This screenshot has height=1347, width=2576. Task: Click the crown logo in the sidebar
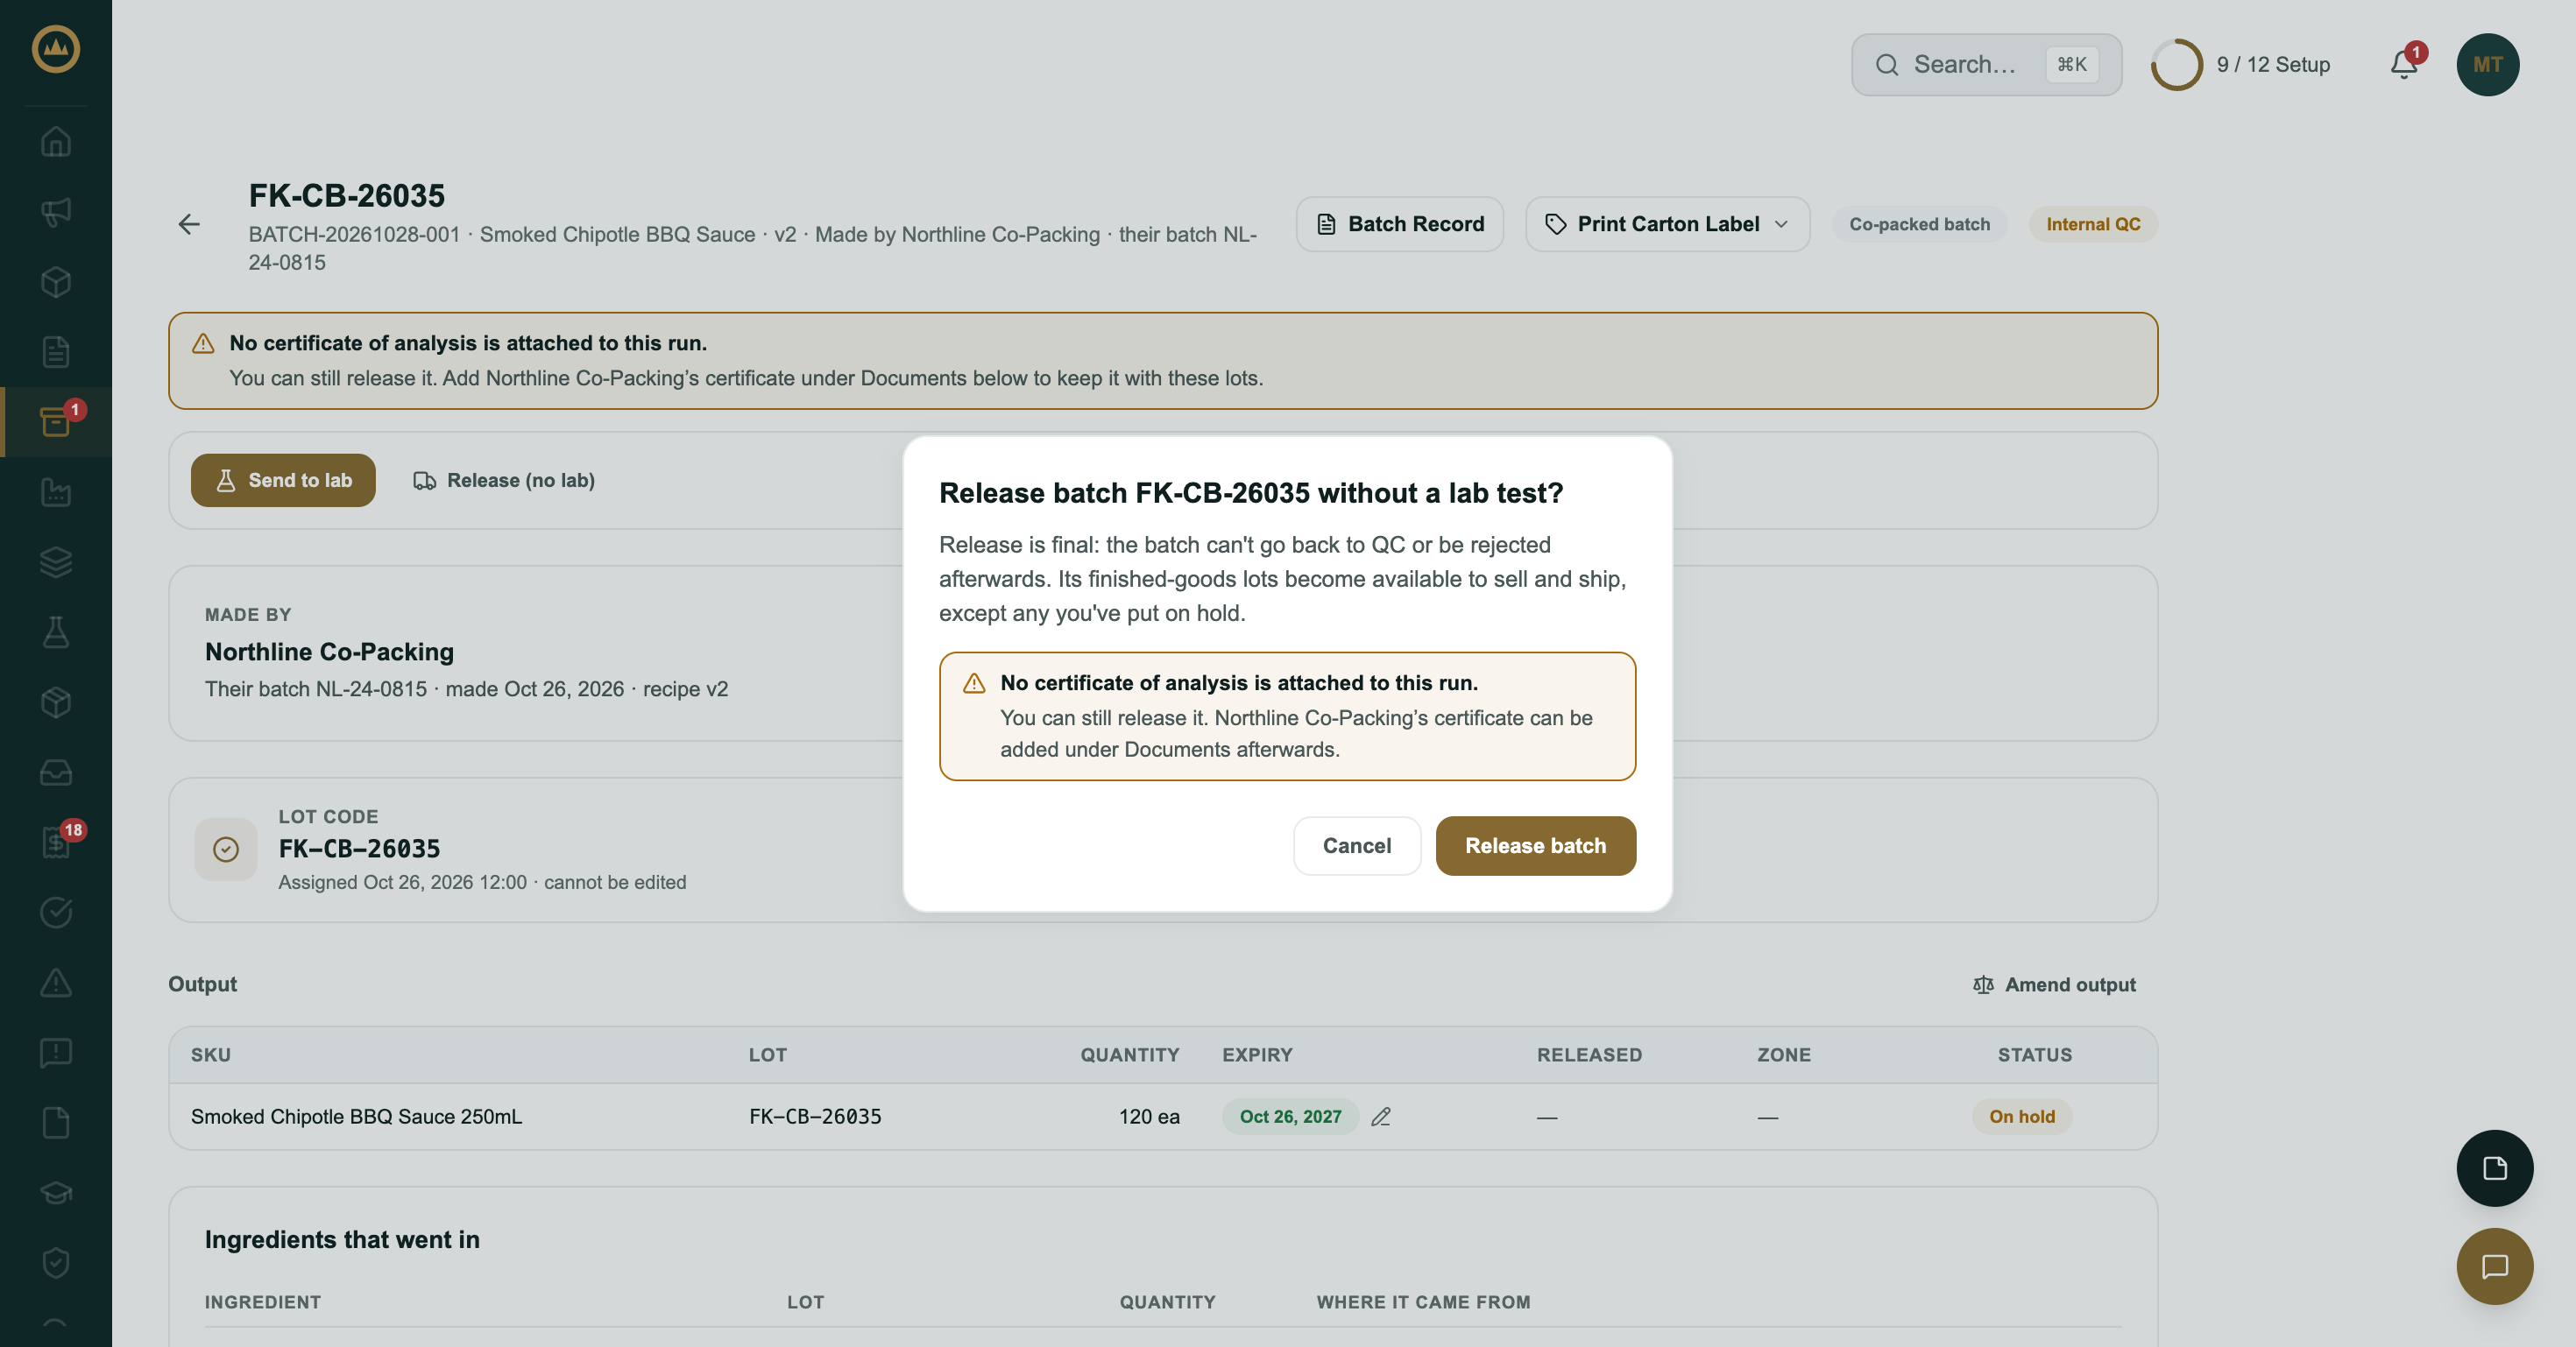tap(55, 48)
